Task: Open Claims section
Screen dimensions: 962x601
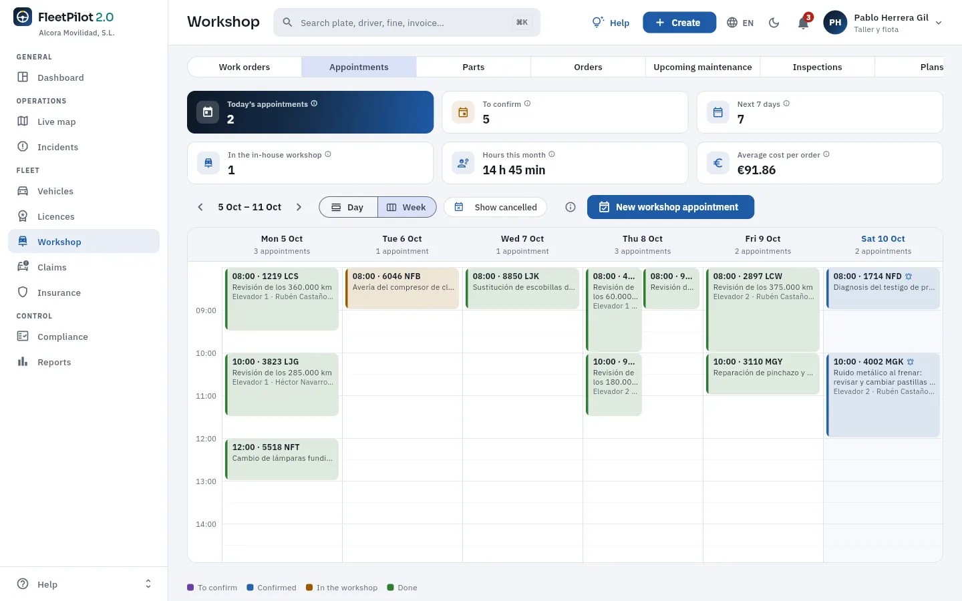Action: (84, 267)
